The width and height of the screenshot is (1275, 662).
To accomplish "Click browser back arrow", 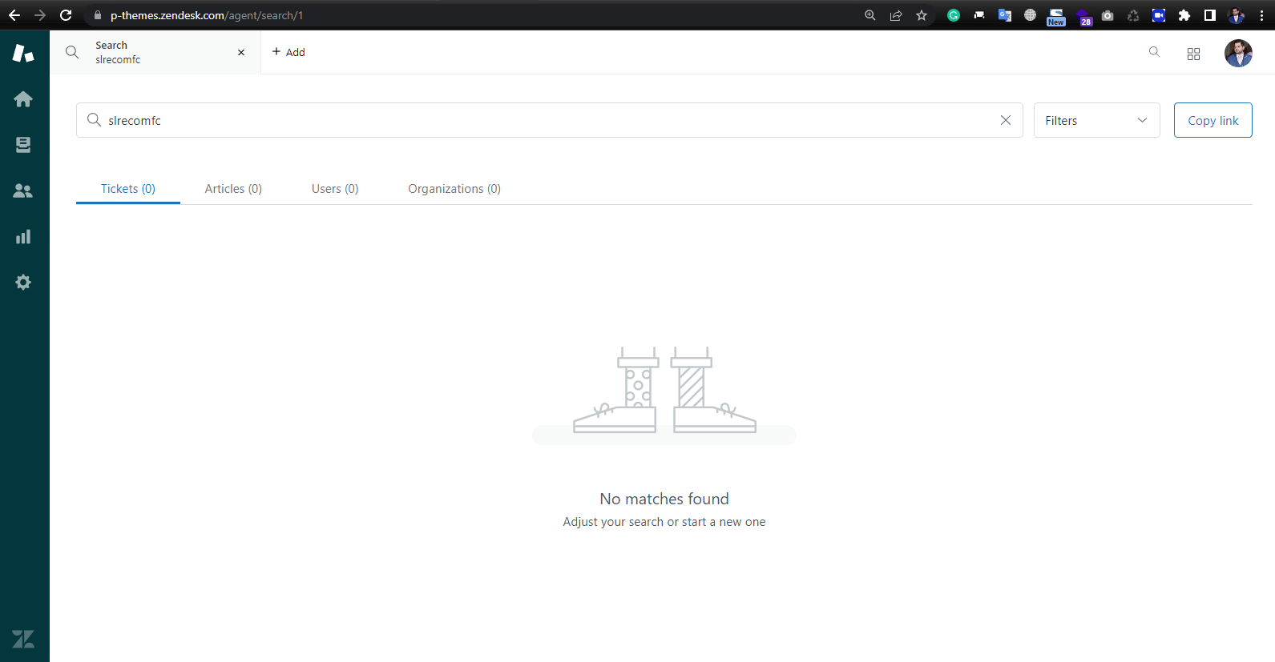I will click(14, 15).
